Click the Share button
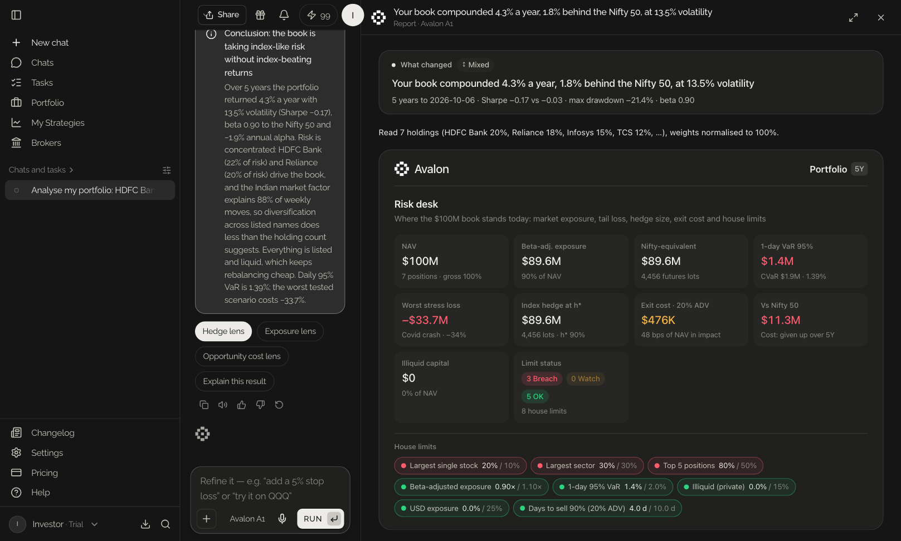 pos(222,15)
